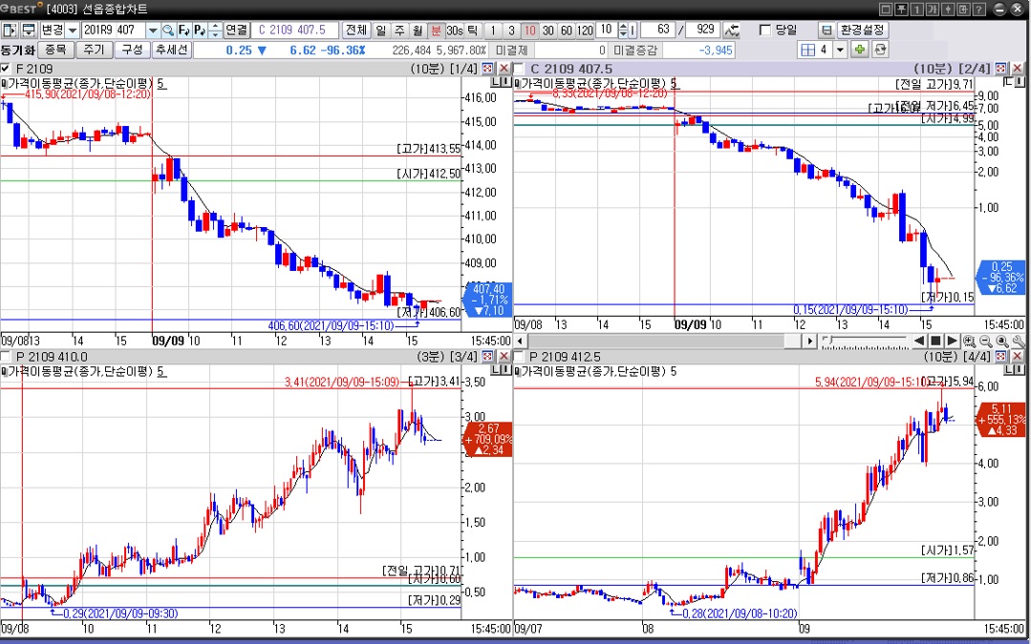
Task: Click the stepper beside the P icon
Action: (x=215, y=31)
